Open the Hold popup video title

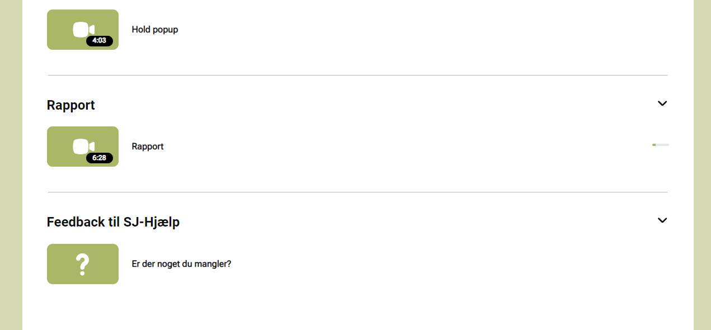[155, 30]
